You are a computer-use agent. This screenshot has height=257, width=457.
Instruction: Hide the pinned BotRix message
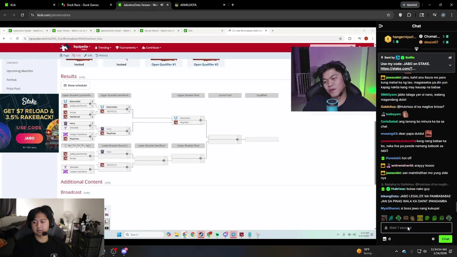[x=450, y=57]
